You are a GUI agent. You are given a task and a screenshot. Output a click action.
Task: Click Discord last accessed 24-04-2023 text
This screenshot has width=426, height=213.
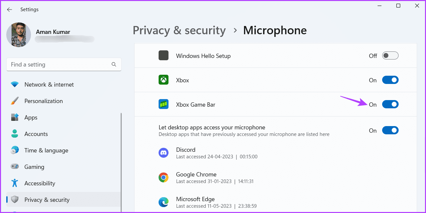[x=217, y=157]
